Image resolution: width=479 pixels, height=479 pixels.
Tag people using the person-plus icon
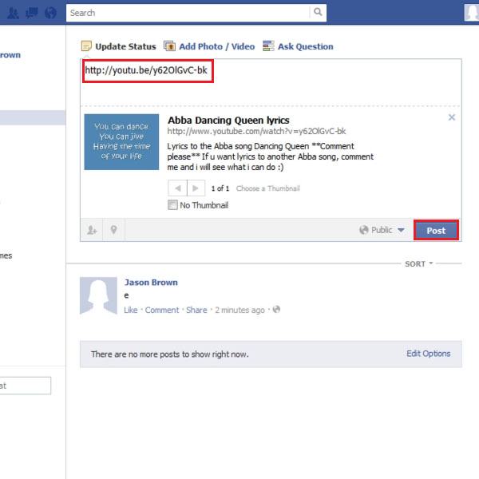point(92,230)
